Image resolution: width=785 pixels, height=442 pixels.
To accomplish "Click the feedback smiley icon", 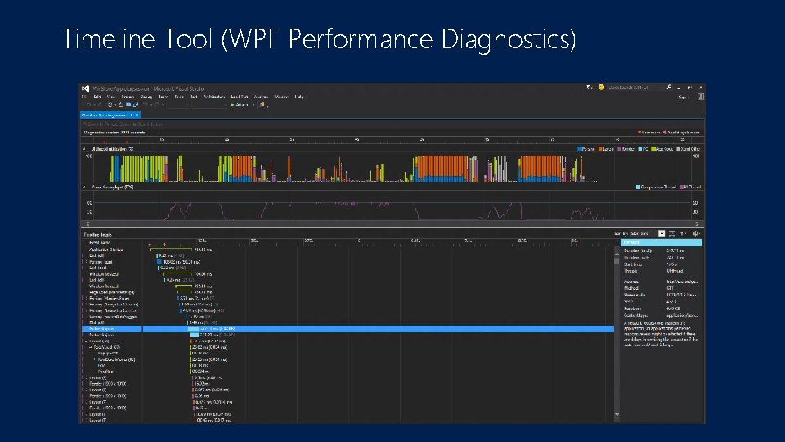I will pos(601,88).
